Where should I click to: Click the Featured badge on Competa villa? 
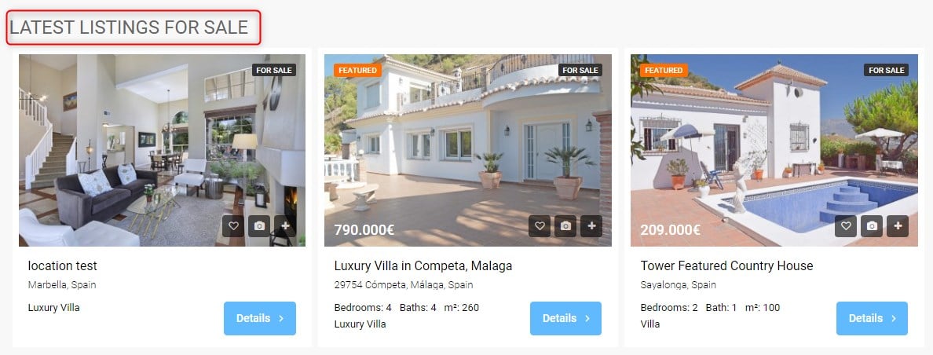357,70
